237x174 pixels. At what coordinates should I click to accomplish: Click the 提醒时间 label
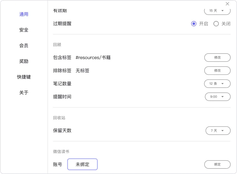(62, 97)
